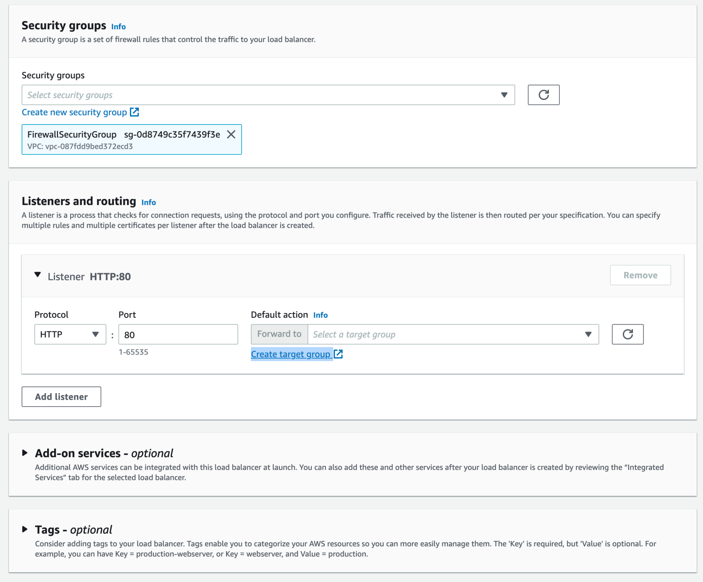Remove FirewallSecurityGroup with the X icon
The image size is (703, 582).
coord(231,135)
